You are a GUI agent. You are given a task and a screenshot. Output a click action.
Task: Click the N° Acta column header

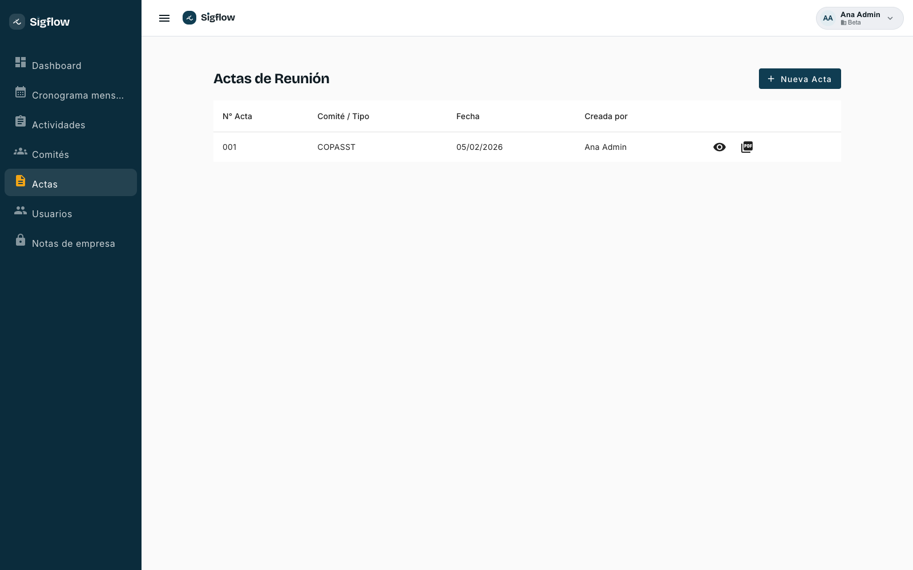[x=237, y=116]
